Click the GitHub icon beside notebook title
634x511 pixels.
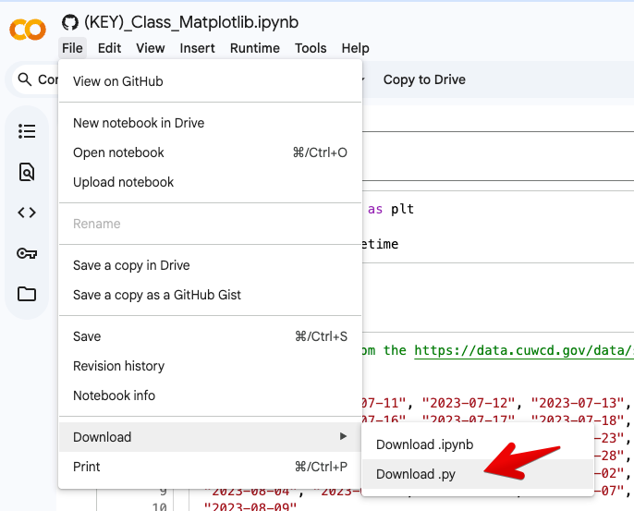click(x=70, y=22)
